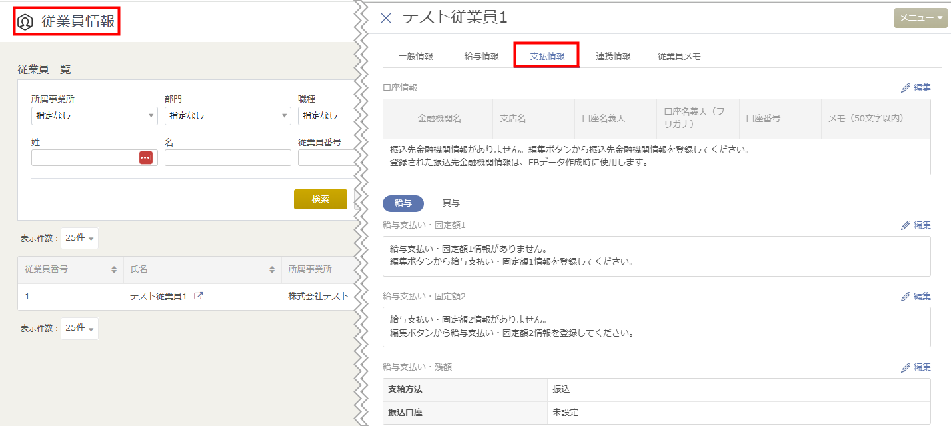Image resolution: width=951 pixels, height=426 pixels.
Task: Open the 部門 dropdown
Action: click(227, 116)
